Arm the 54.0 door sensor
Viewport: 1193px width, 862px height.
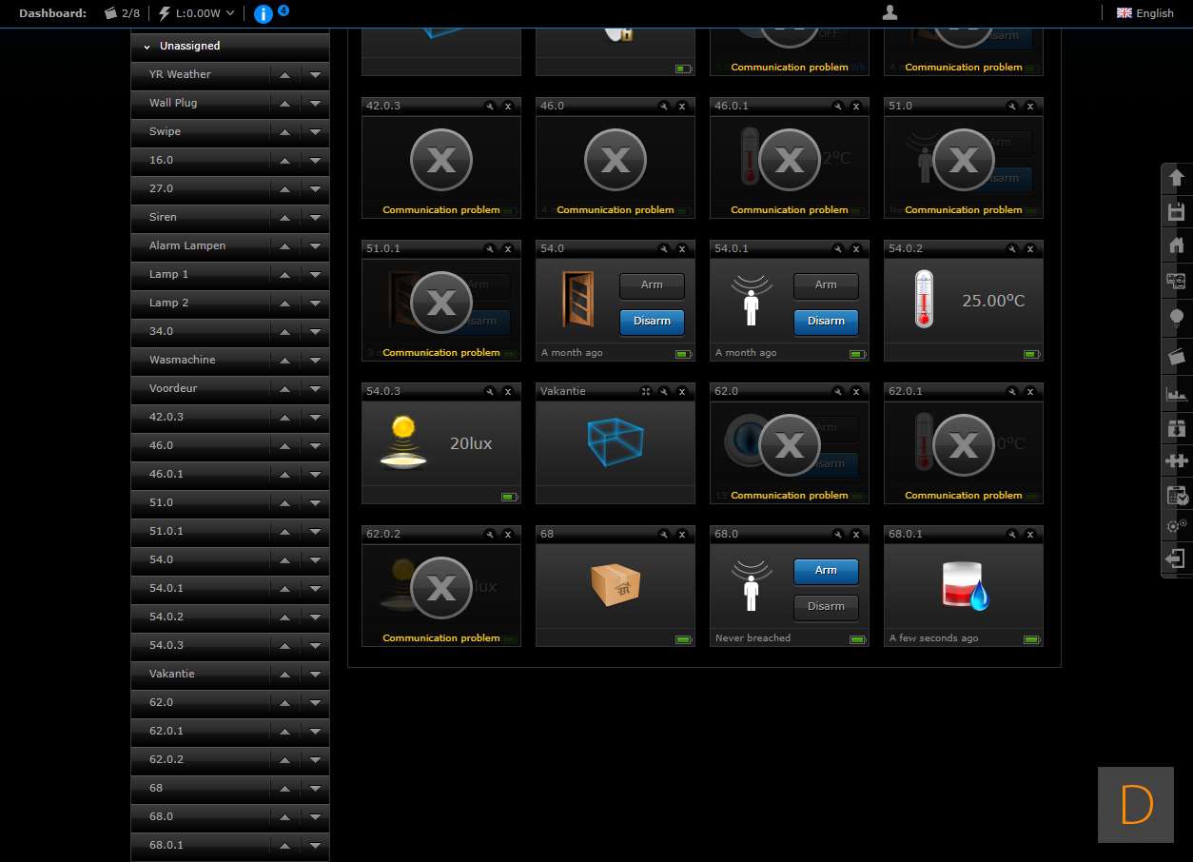652,284
